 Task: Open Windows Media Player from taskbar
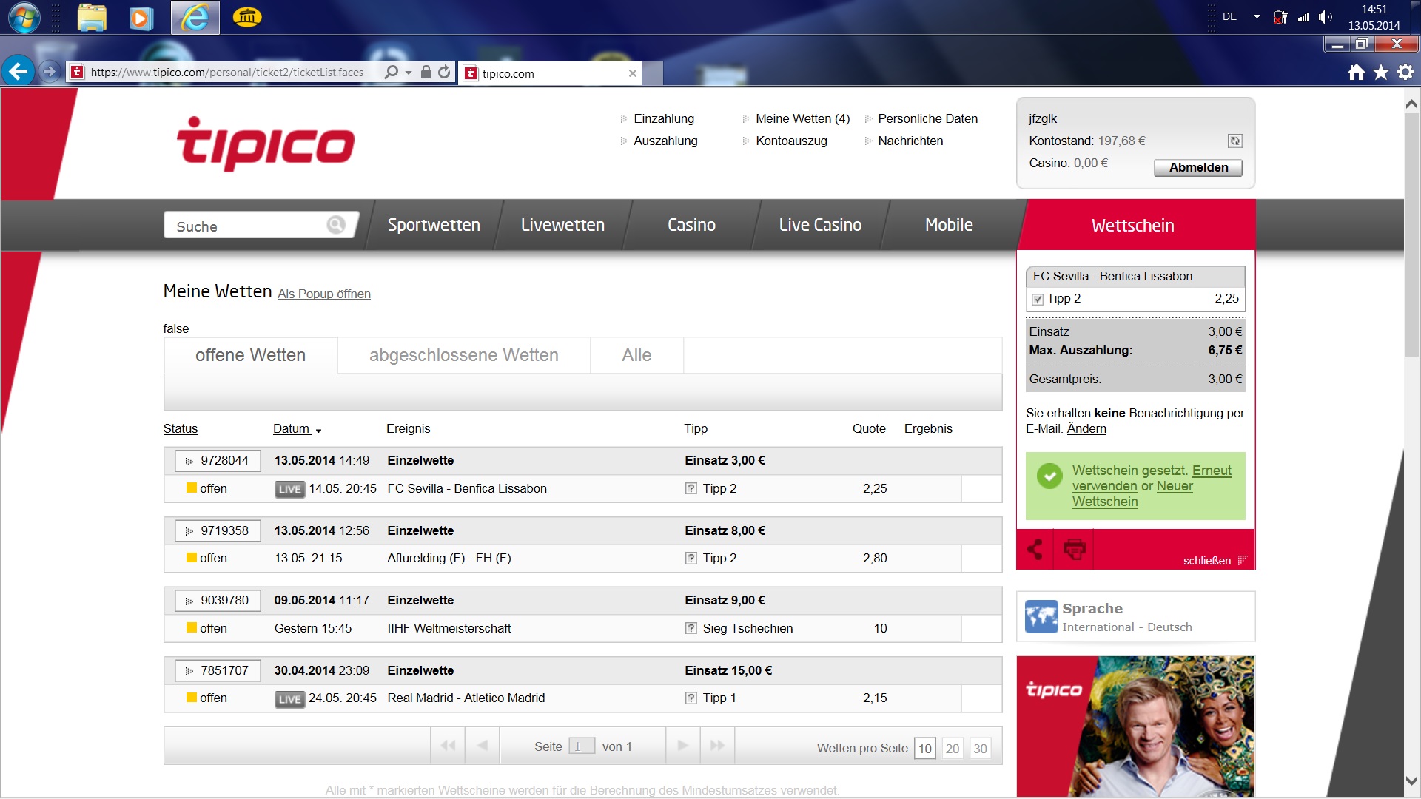pos(141,17)
